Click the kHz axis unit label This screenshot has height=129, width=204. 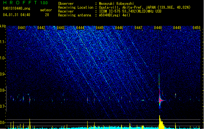click(3, 26)
